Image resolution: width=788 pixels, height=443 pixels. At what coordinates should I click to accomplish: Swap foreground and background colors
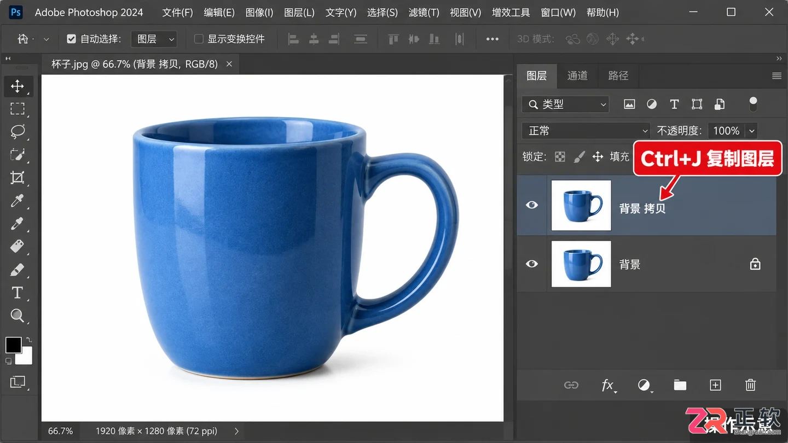tap(28, 340)
